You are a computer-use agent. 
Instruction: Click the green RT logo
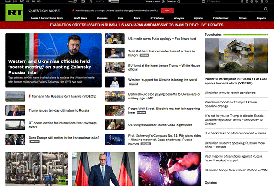pyautogui.click(x=14, y=13)
